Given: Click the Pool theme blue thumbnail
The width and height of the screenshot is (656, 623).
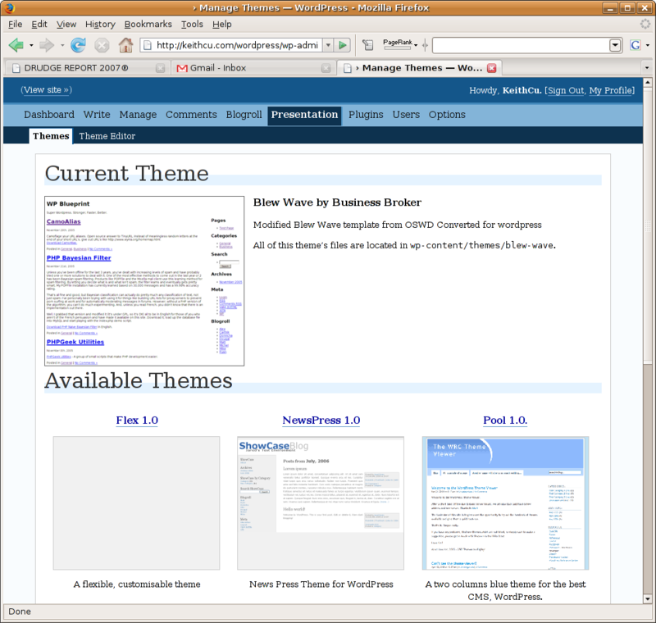Looking at the screenshot, I should [505, 503].
